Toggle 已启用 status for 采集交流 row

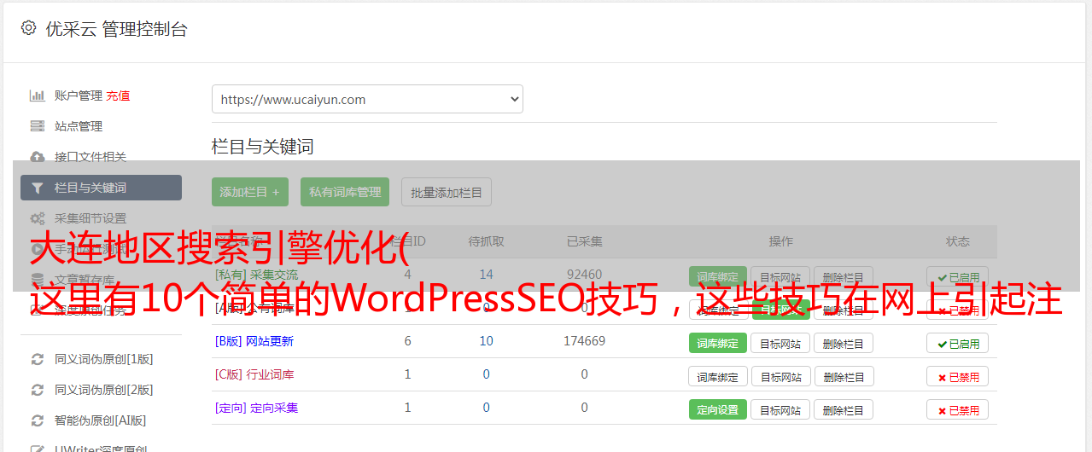pyautogui.click(x=957, y=276)
